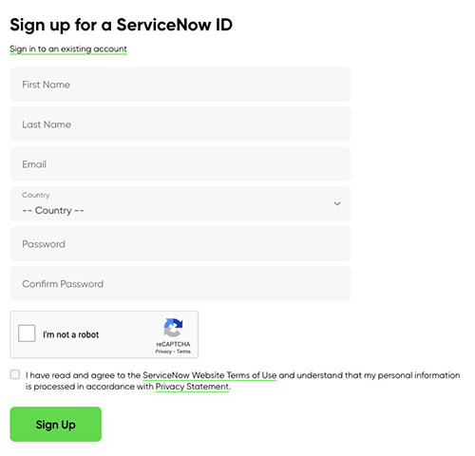
Task: Click the reCAPTCHA logo icon
Action: (x=173, y=328)
